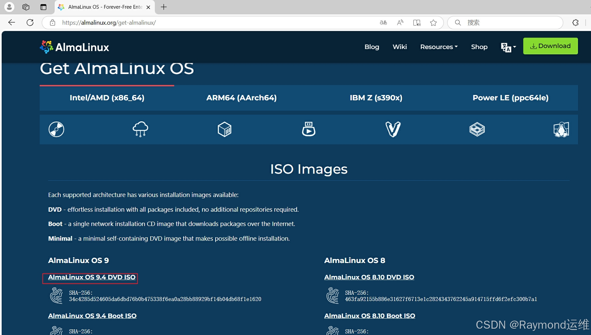This screenshot has height=335, width=591.
Task: Select the Power LE (ppc64le) tab
Action: pos(511,98)
